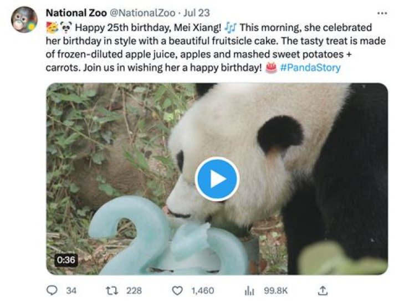The image size is (399, 302).
Task: Click the 0:36 video duration badge
Action: click(x=66, y=259)
